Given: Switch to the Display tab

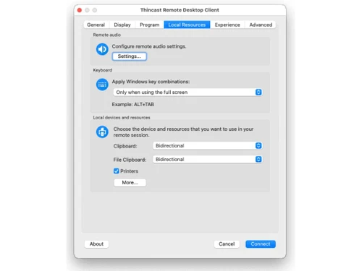Looking at the screenshot, I should (122, 25).
